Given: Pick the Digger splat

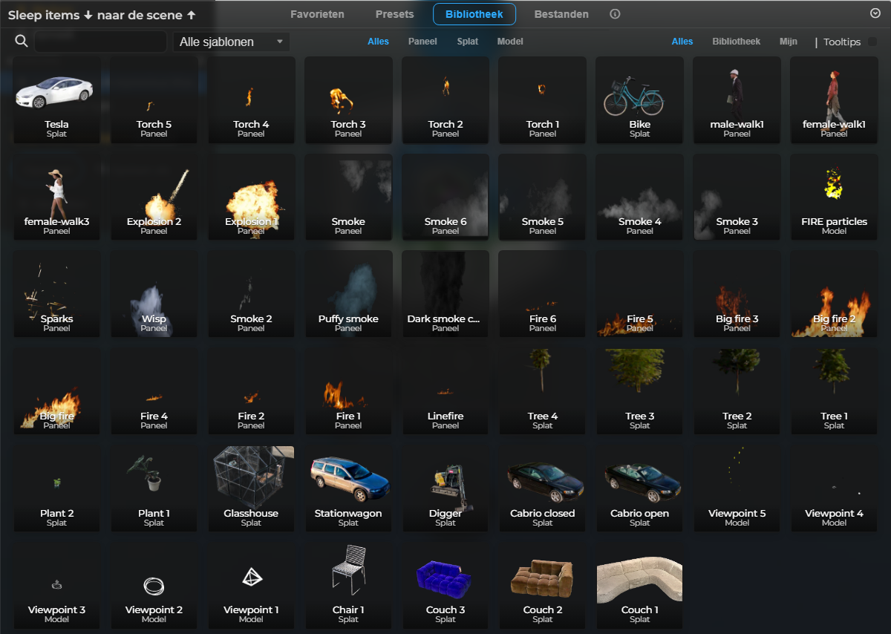Looking at the screenshot, I should 446,488.
